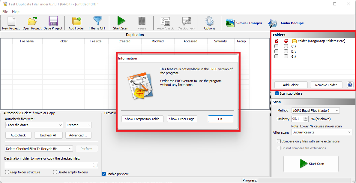
Task: Click the Save Project floppy icon
Action: [x=53, y=21]
